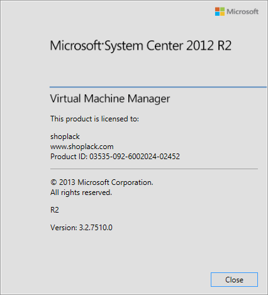Viewport: 268px width, 295px height.
Task: Click the Close button
Action: tap(234, 279)
